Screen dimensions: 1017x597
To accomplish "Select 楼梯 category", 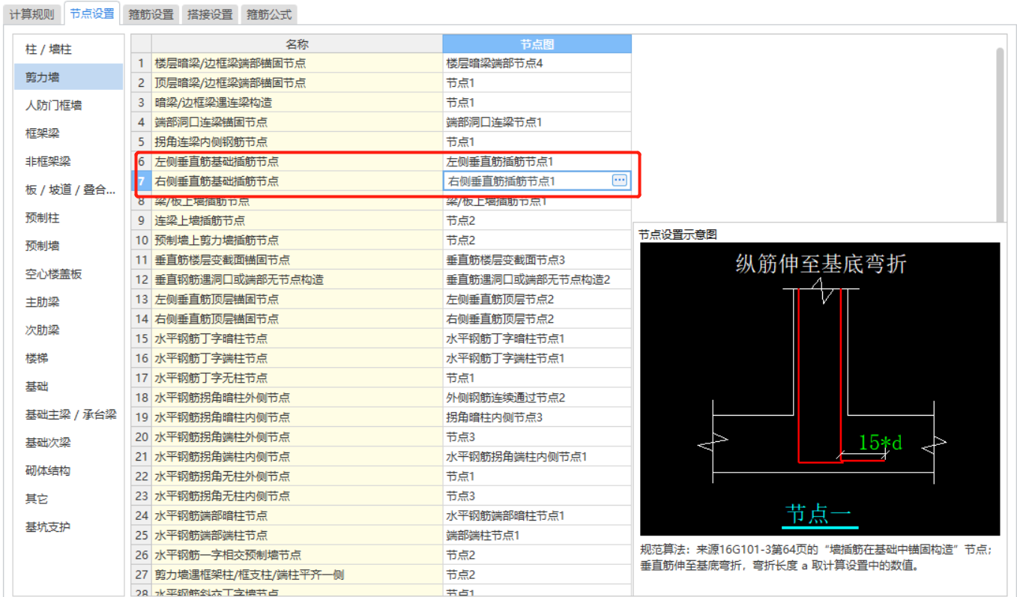I will click(x=69, y=358).
